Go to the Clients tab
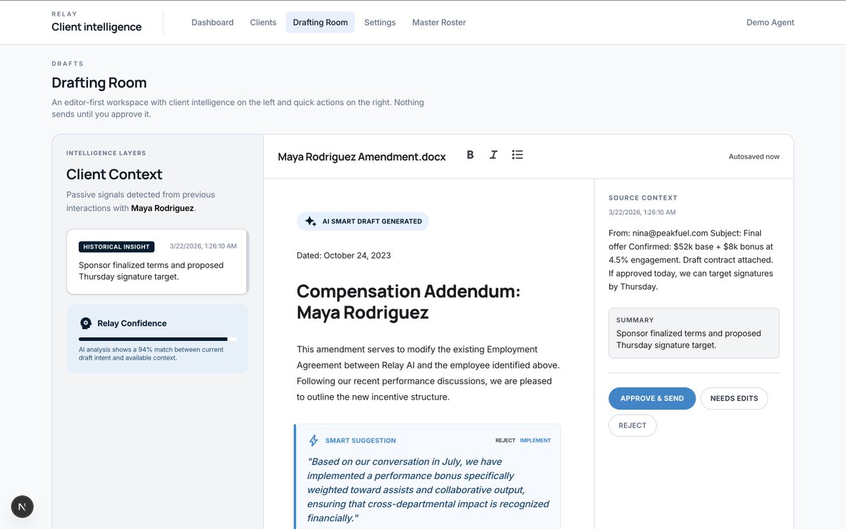This screenshot has height=529, width=846. coord(263,23)
